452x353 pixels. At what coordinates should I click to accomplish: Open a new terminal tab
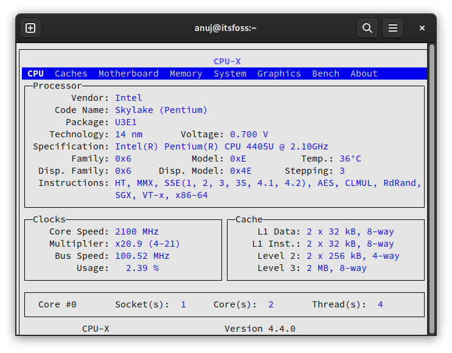click(30, 28)
